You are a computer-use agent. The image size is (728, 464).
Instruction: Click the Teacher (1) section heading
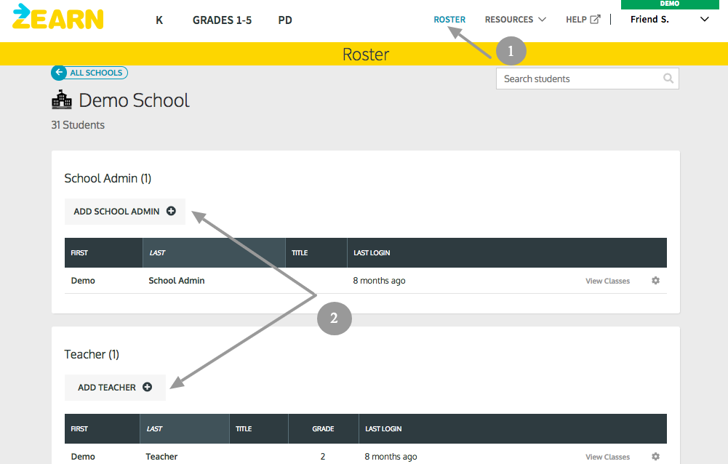(92, 354)
